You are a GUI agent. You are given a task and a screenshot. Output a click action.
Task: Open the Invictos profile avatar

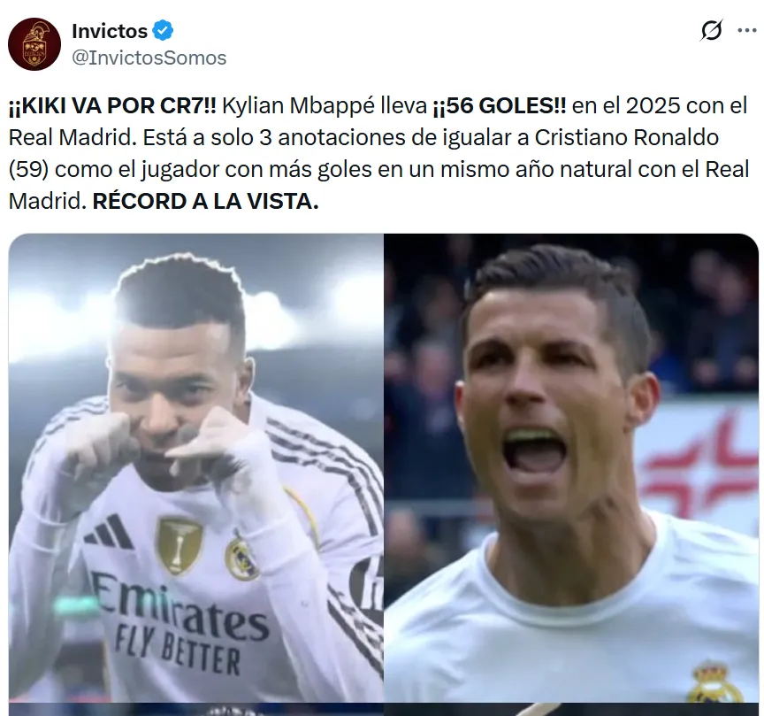[34, 44]
